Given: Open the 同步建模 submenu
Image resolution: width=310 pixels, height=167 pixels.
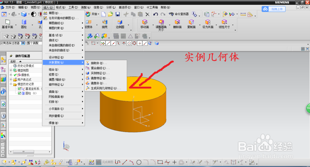Looking at the screenshot, I should pyautogui.click(x=64, y=116).
